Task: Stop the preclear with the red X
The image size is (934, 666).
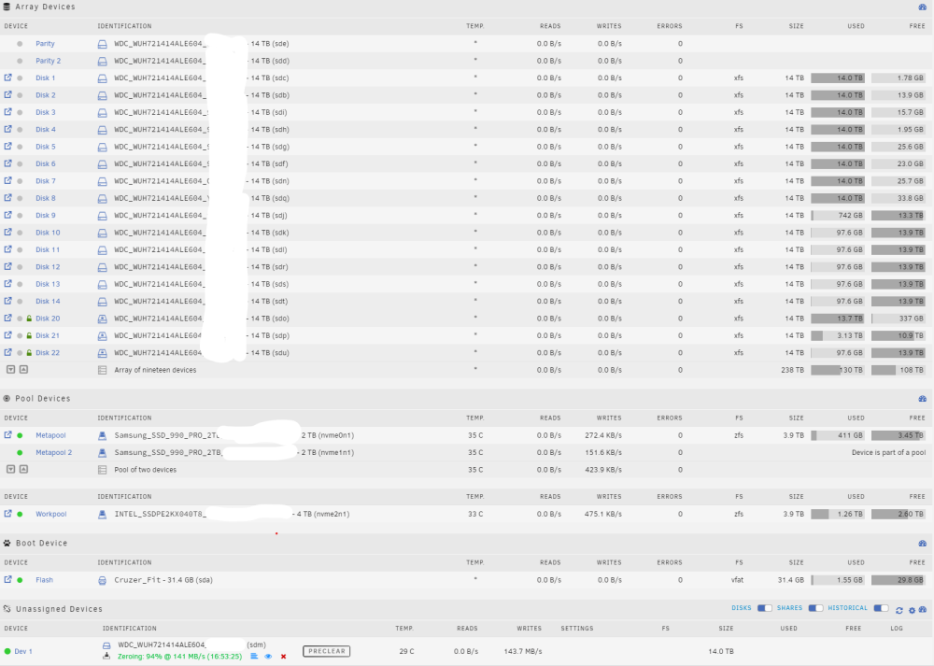Action: coord(284,657)
